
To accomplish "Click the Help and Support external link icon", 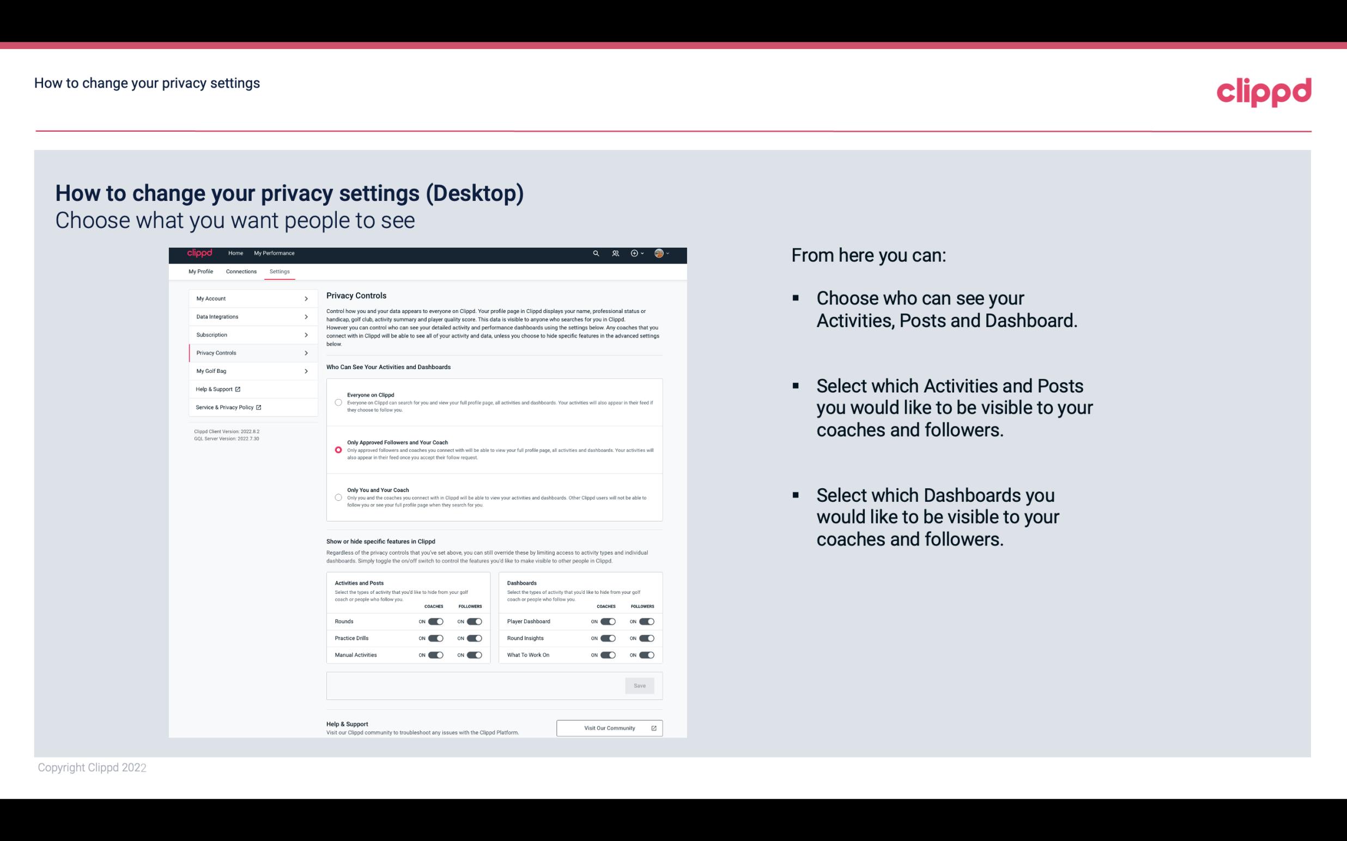I will tap(239, 390).
